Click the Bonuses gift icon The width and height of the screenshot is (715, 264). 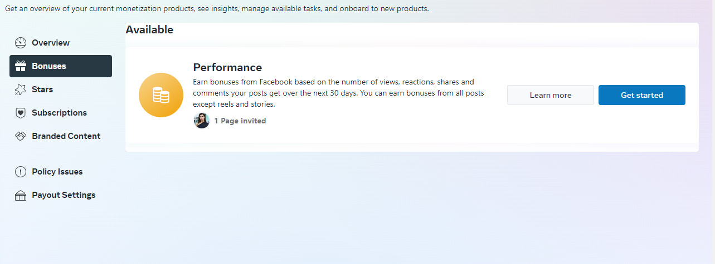coord(21,66)
